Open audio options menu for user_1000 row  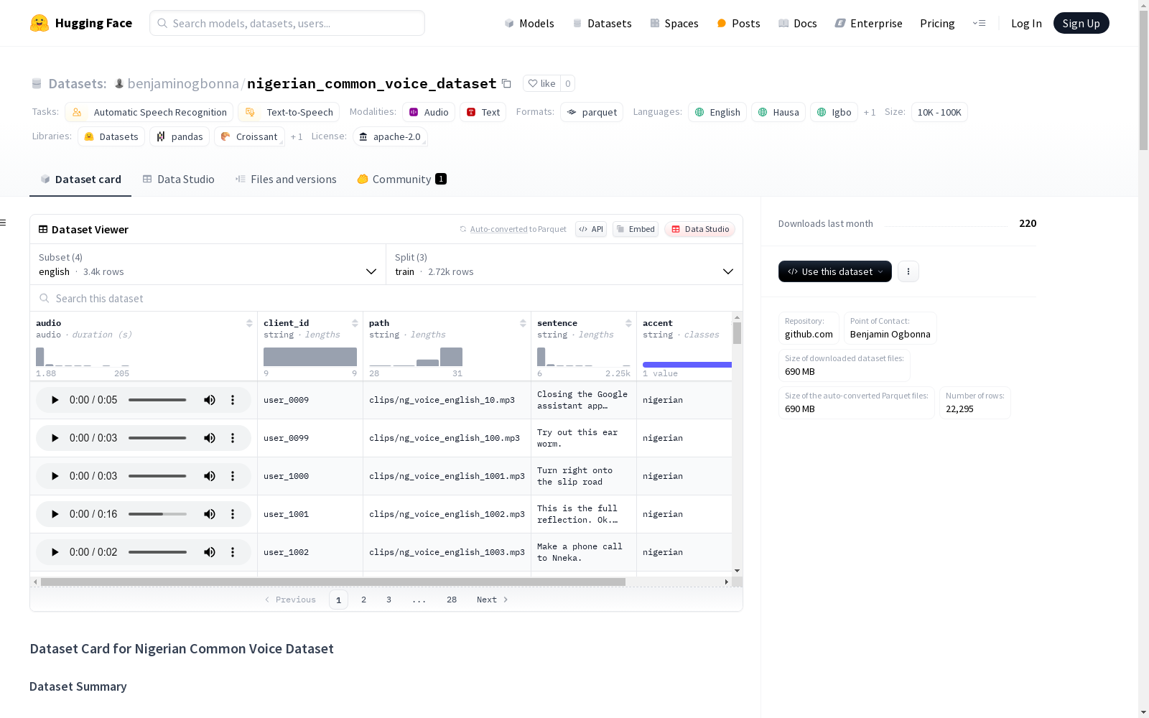click(233, 476)
